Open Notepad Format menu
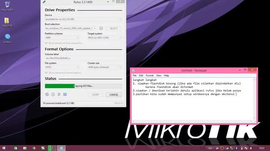The height and width of the screenshot is (151, 270). (x=149, y=75)
